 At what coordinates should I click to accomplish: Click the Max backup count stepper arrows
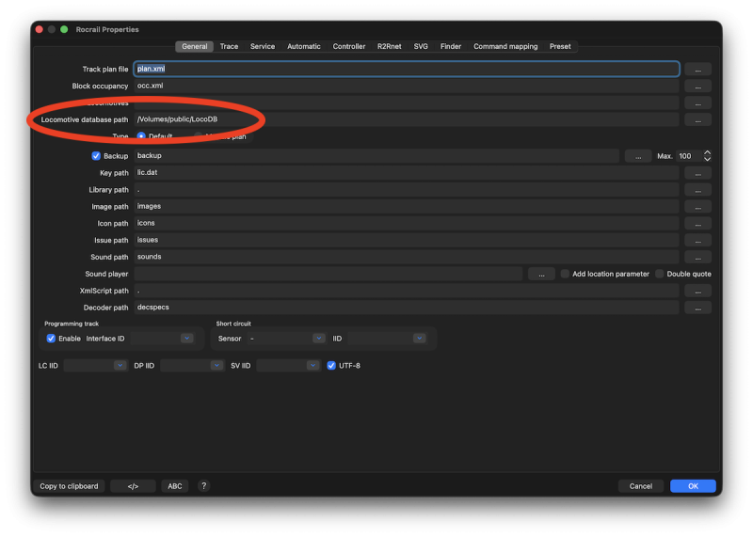pos(707,156)
